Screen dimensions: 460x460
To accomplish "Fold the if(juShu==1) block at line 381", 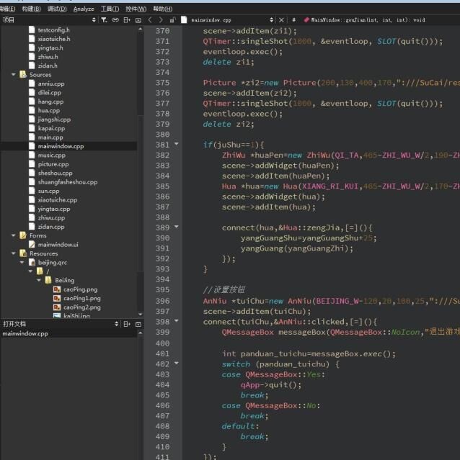I will (x=177, y=144).
